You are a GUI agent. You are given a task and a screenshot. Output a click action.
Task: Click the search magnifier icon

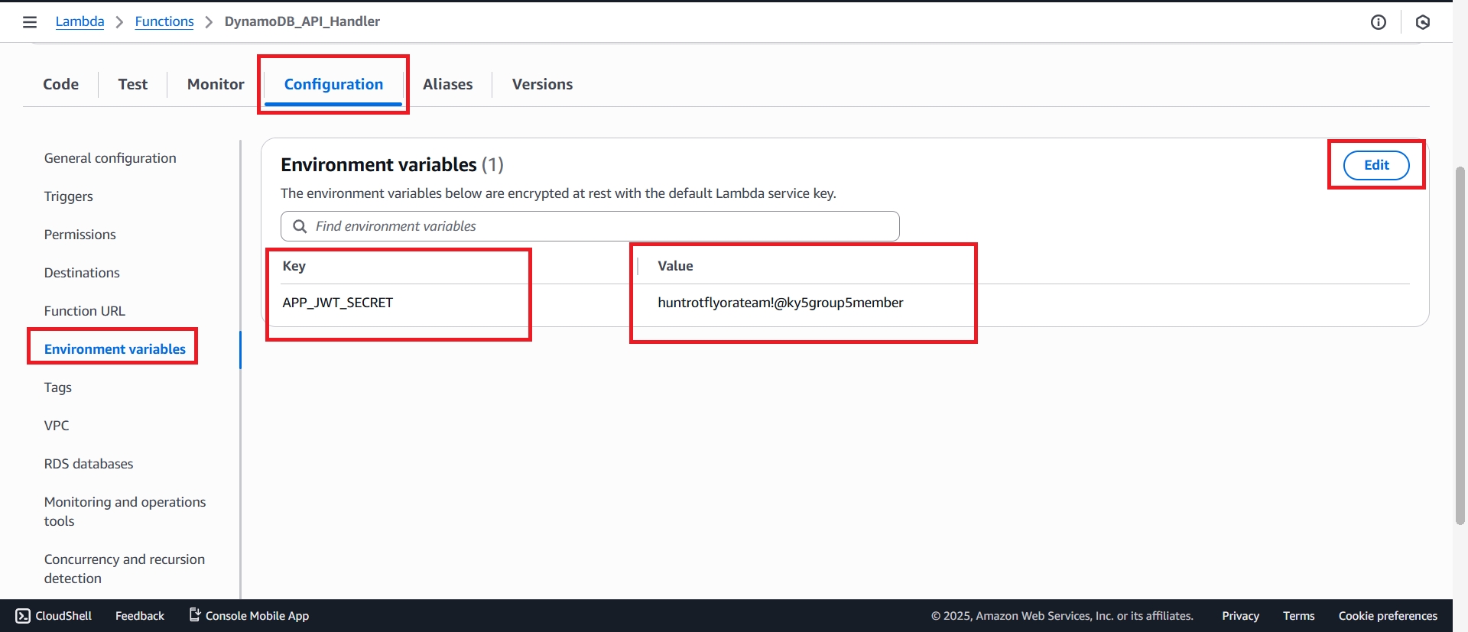coord(300,226)
